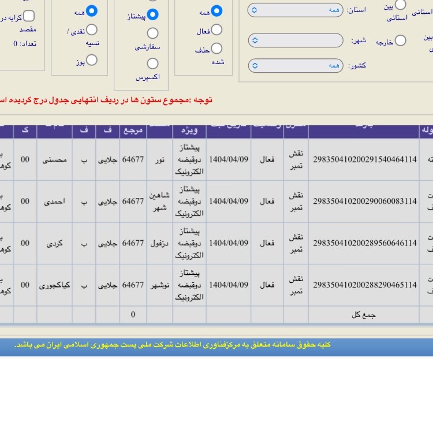
Task: Click the 'تعداد: 0' count label
Action: 25,44
